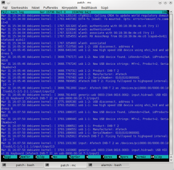Click the 'usb 1-2: Product: DVB-T 2' line
Screen dimensions: 174x170
pos(60,71)
